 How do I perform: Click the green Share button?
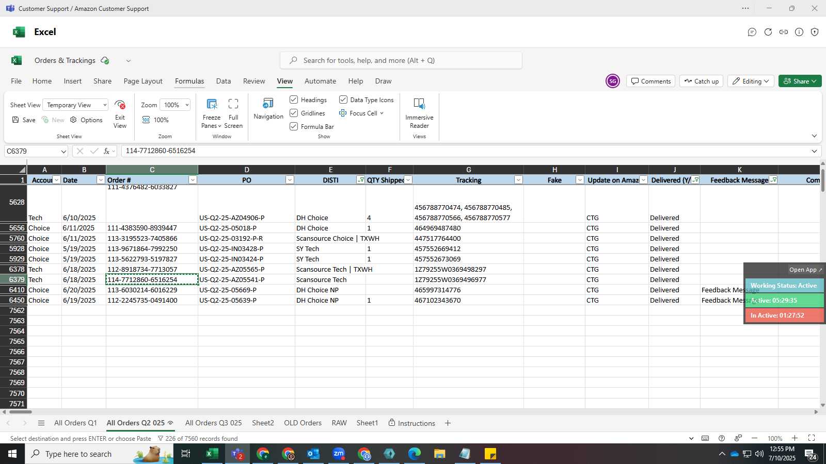click(x=800, y=81)
